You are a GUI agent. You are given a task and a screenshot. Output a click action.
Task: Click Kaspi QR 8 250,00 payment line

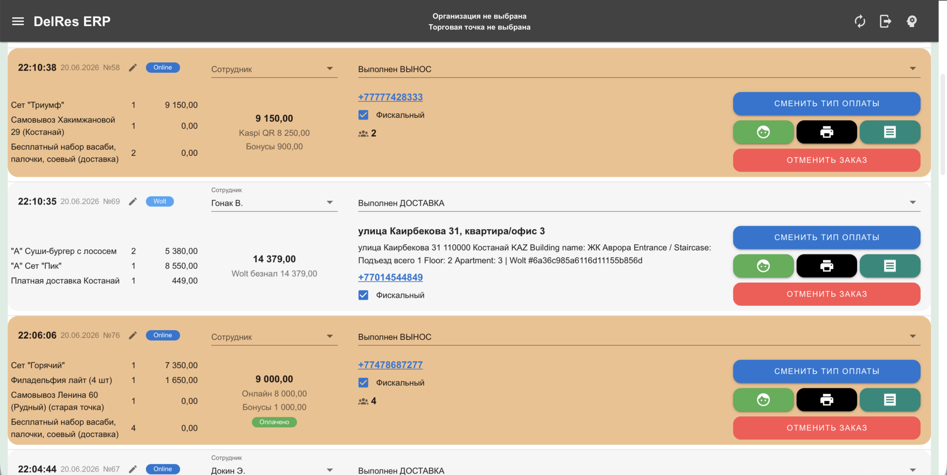point(274,133)
